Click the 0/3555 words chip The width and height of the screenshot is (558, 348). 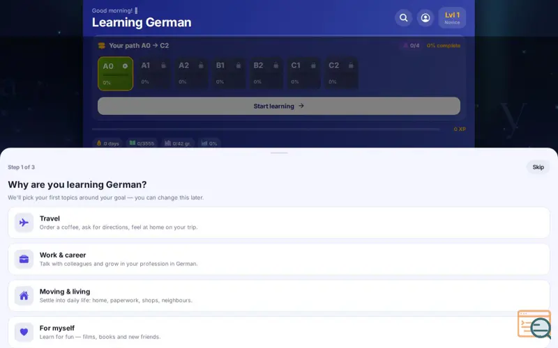tap(142, 143)
